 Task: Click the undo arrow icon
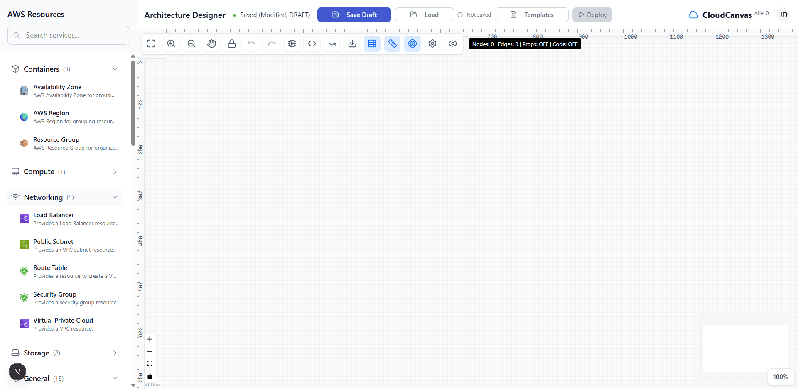tap(252, 44)
